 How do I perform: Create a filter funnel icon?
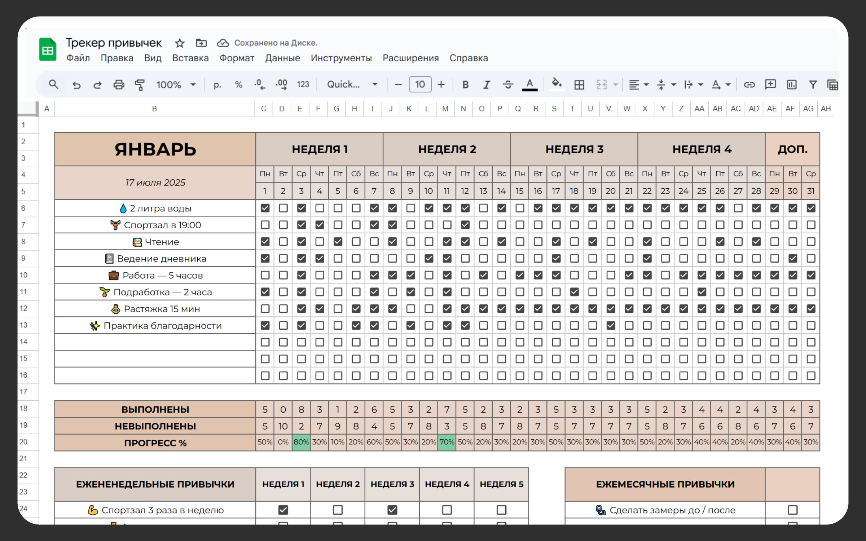[x=813, y=85]
